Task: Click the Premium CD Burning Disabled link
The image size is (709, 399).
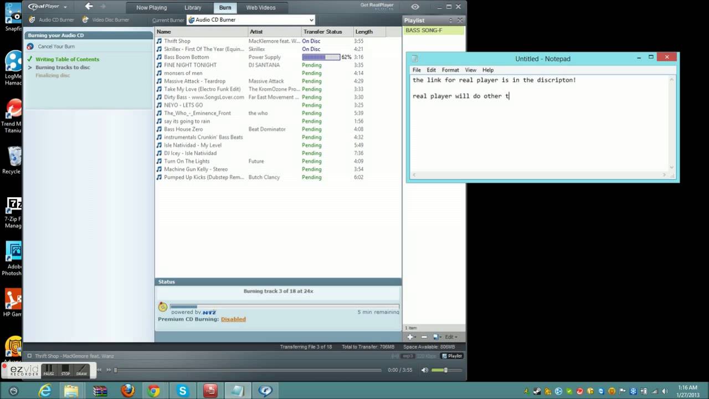Action: coord(233,319)
